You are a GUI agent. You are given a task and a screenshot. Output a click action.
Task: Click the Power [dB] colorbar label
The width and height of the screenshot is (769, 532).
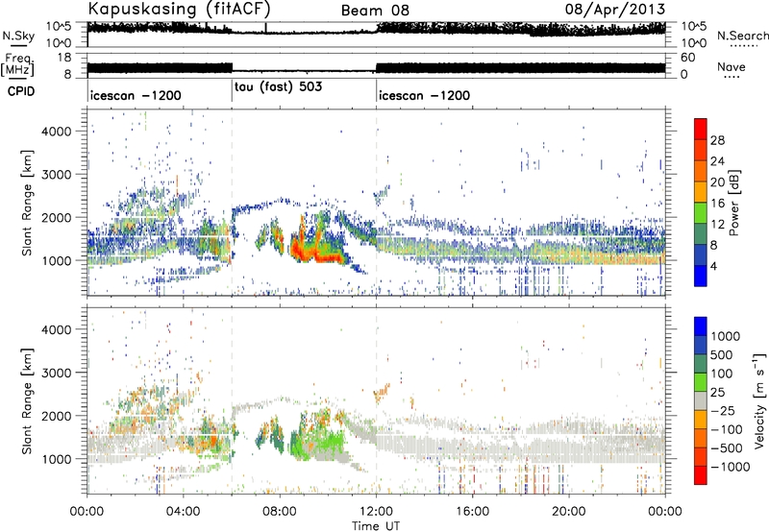point(734,203)
